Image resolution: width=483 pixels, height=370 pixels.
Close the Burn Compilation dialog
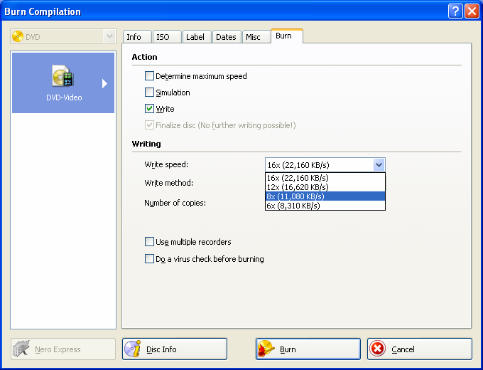click(x=472, y=11)
